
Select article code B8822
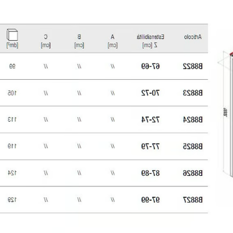(x=193, y=66)
